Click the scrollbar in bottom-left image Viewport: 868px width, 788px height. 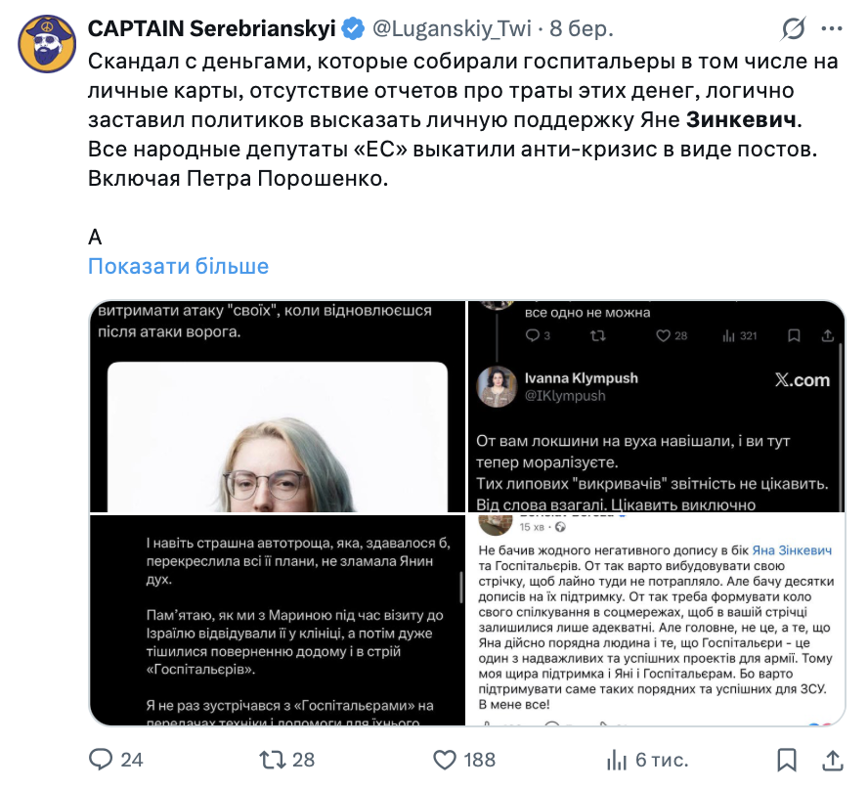click(460, 587)
